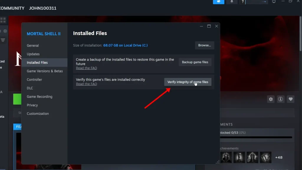This screenshot has height=170, width=302.
Task: Open Read the FAQ link under verify
Action: [86, 84]
